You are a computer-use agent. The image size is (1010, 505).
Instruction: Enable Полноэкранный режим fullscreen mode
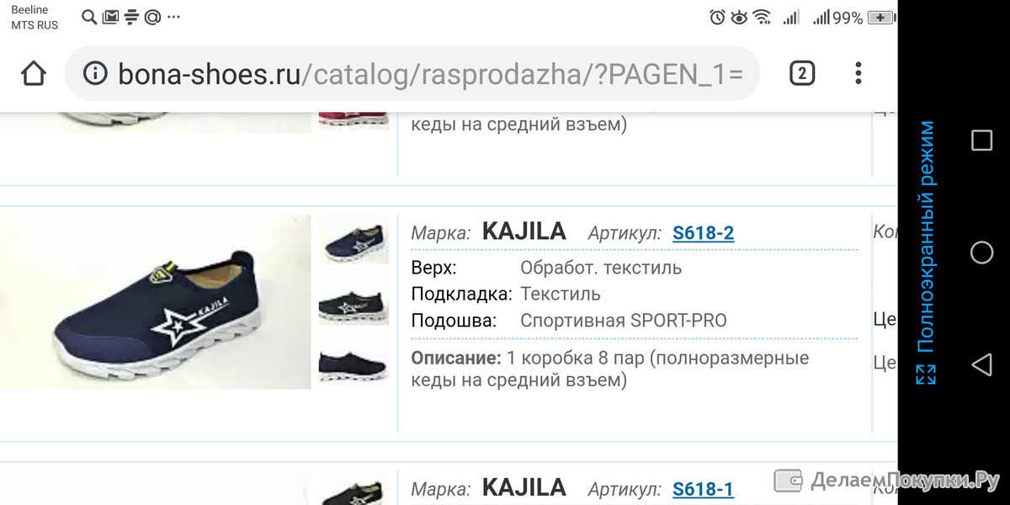926,237
